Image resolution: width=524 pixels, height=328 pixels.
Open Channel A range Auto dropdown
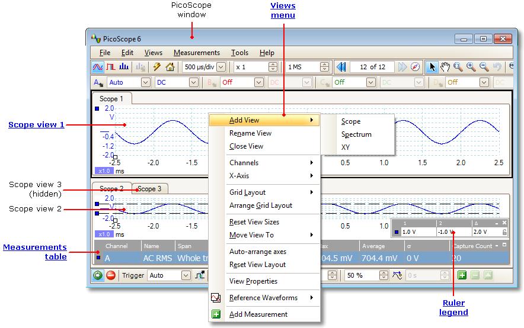click(146, 82)
